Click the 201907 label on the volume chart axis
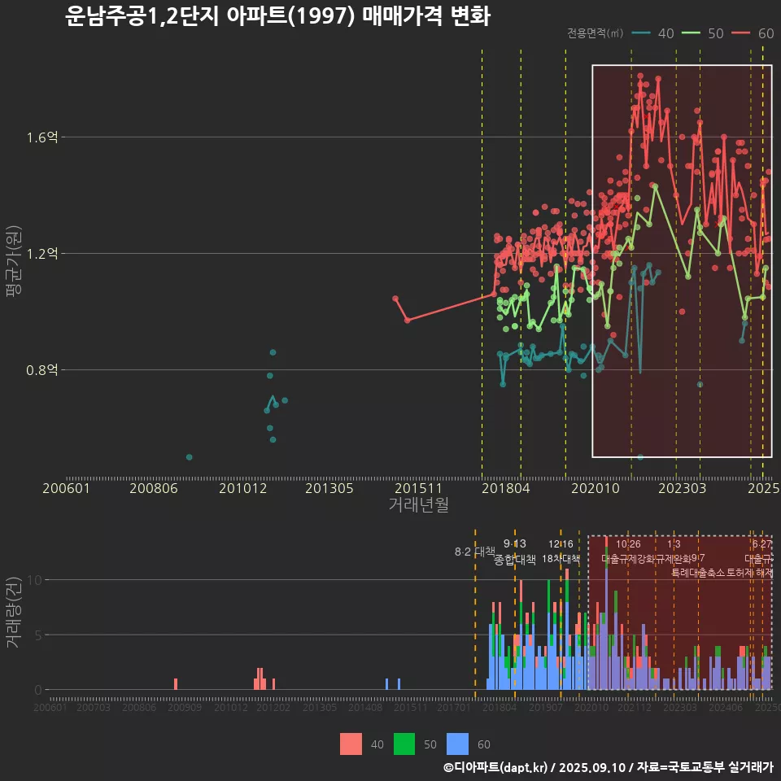 pos(545,707)
